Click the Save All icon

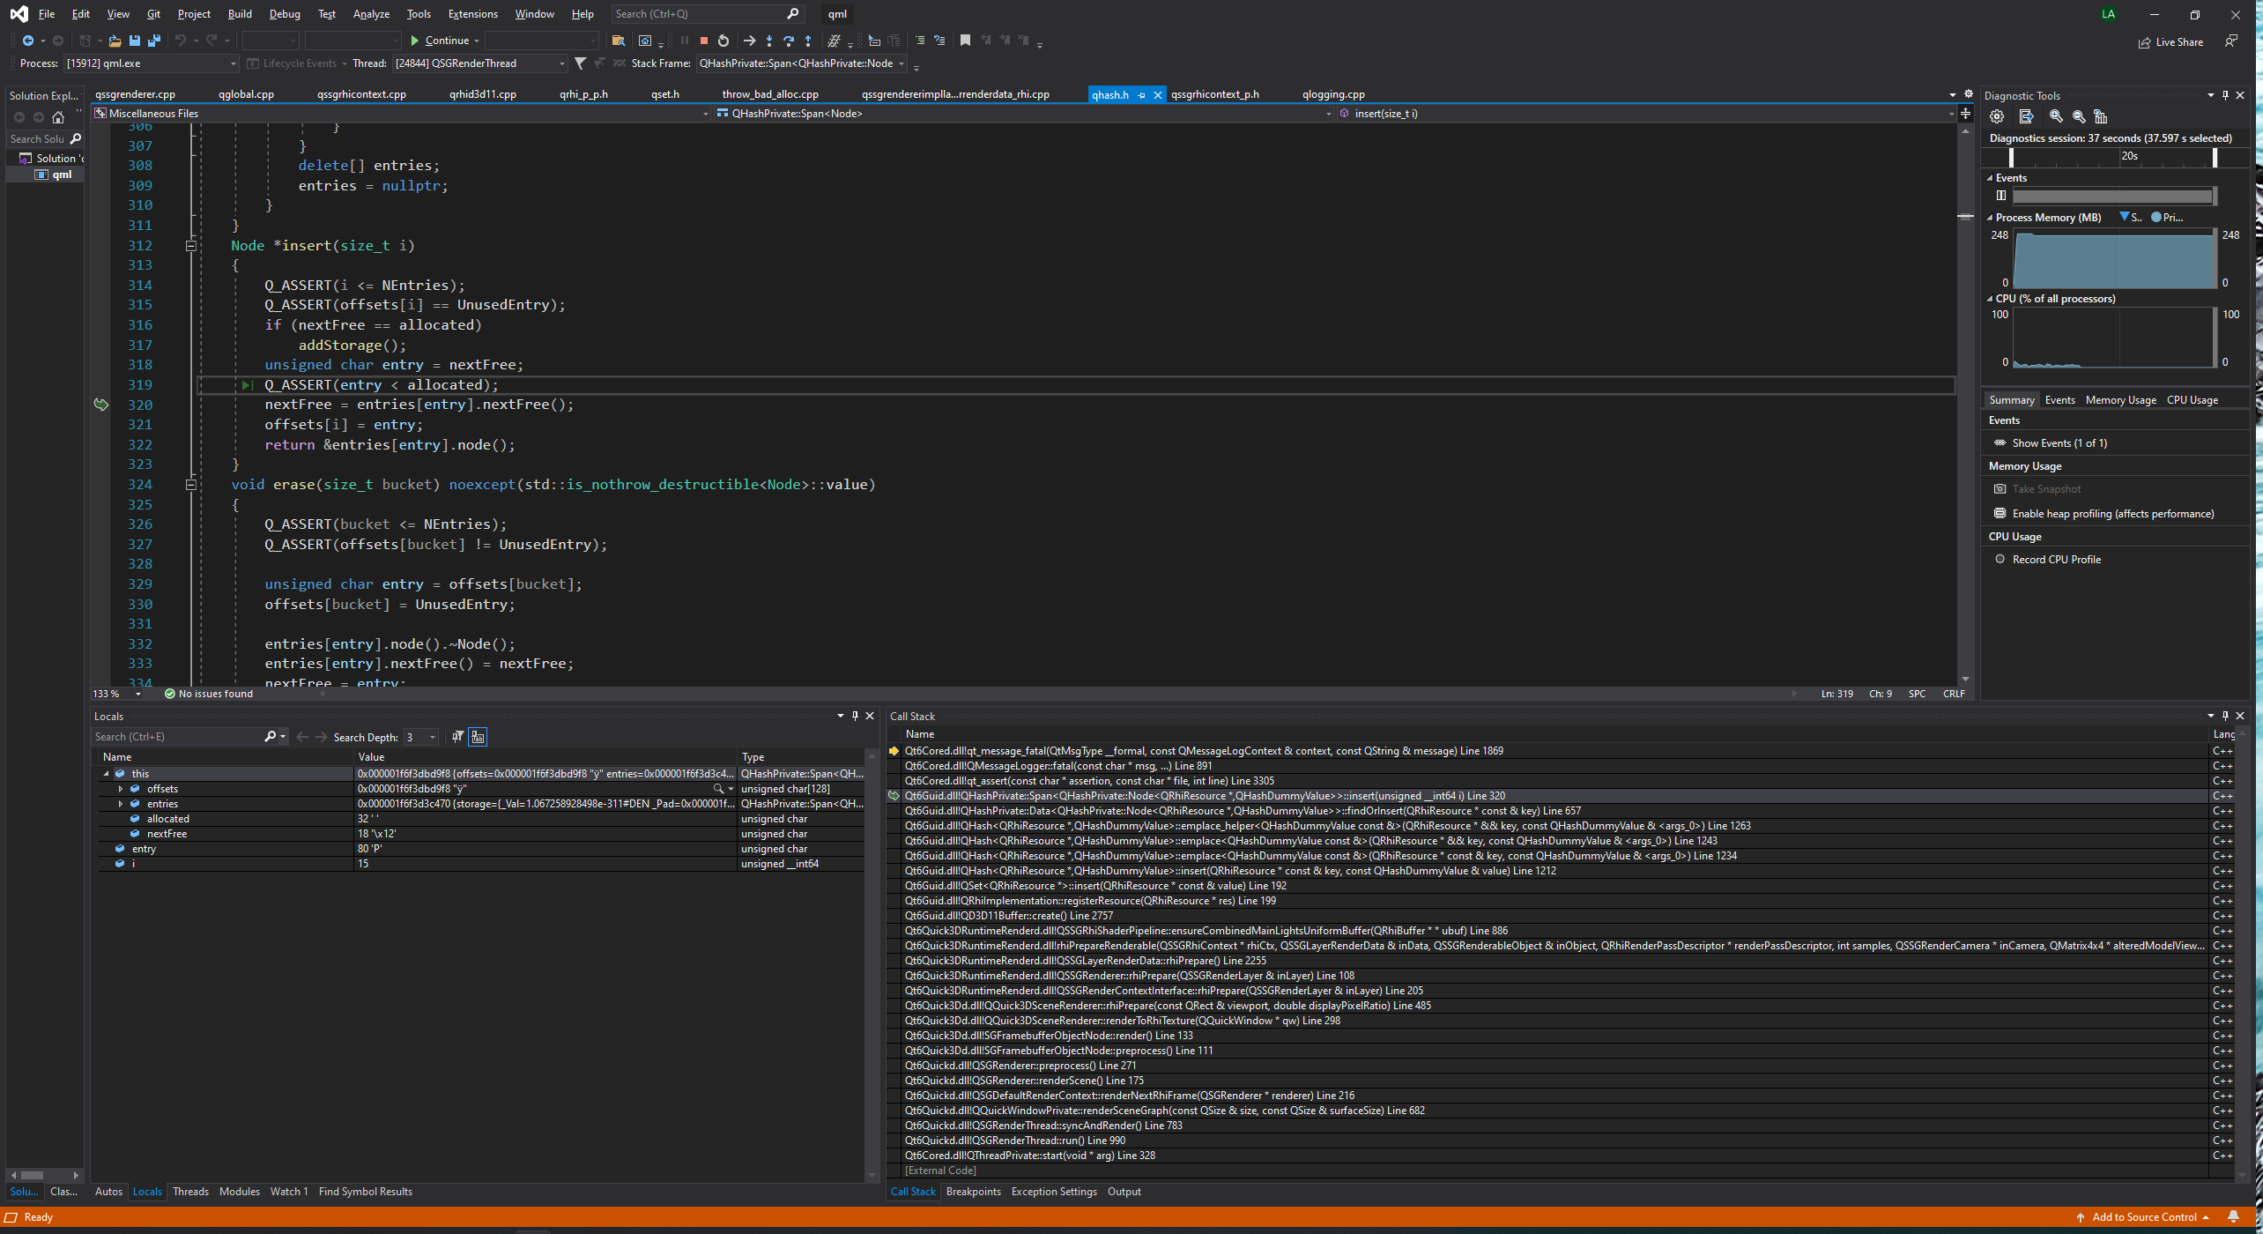click(x=154, y=41)
